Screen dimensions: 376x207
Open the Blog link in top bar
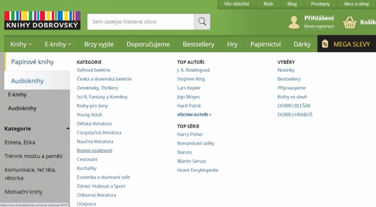tap(292, 4)
